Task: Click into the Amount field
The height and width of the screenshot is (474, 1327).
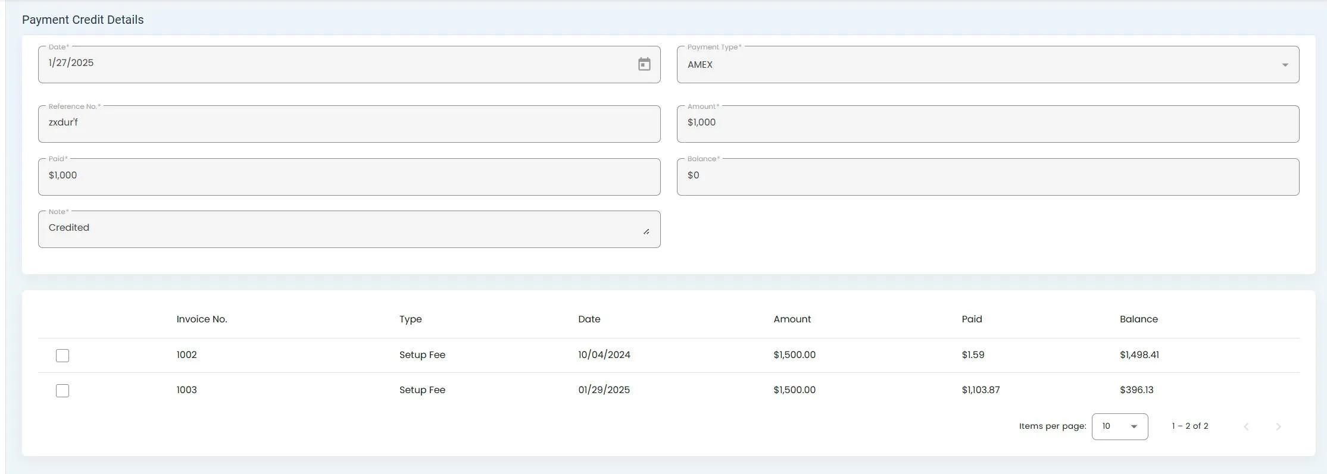Action: pos(987,124)
